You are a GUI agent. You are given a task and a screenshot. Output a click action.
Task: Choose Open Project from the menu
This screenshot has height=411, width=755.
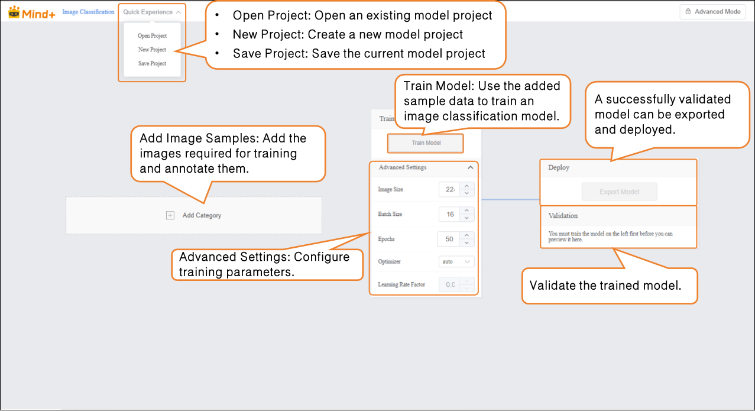click(x=152, y=36)
